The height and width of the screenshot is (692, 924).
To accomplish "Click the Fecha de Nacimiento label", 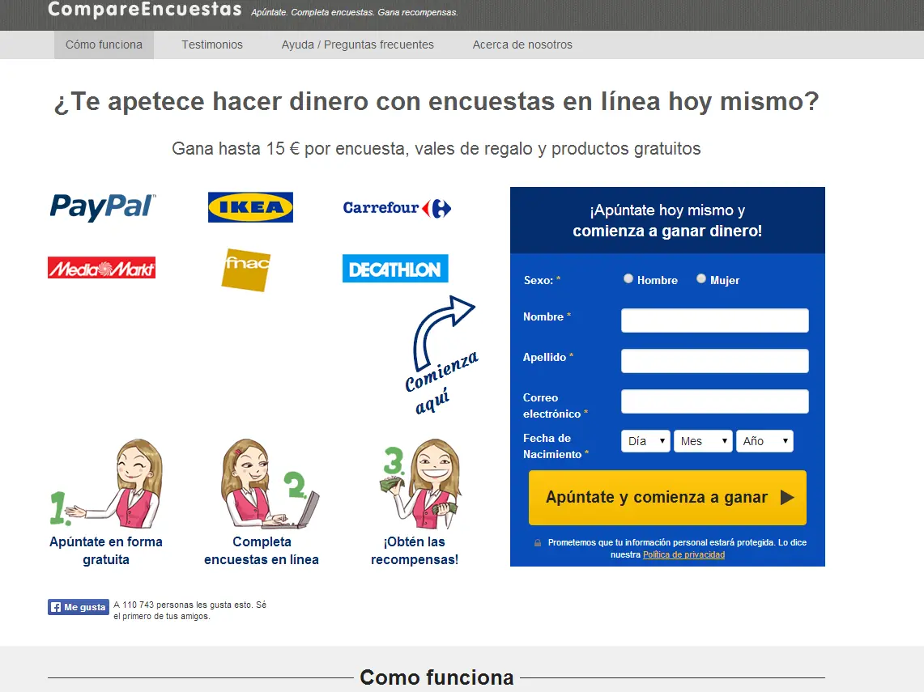I will click(556, 447).
